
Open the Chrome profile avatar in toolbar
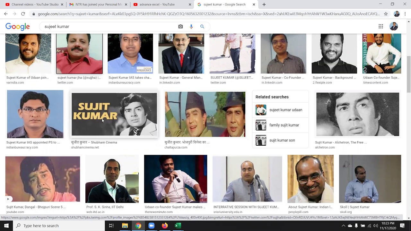click(x=397, y=14)
